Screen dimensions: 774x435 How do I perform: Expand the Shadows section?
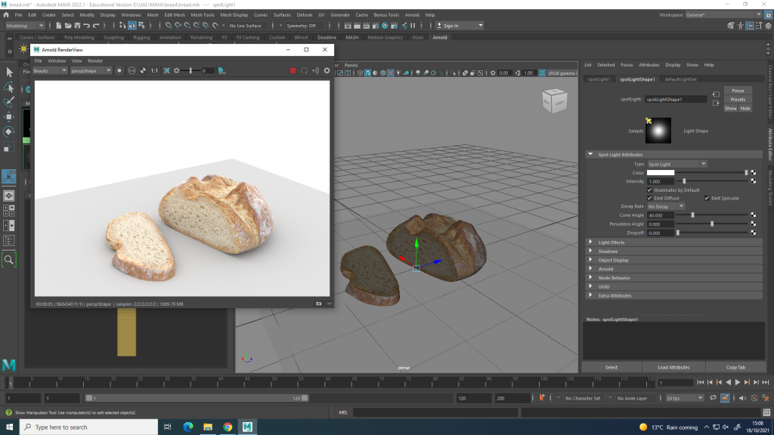(x=608, y=251)
